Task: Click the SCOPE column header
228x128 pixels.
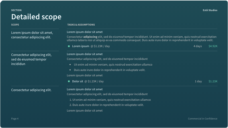Action: click(x=15, y=25)
